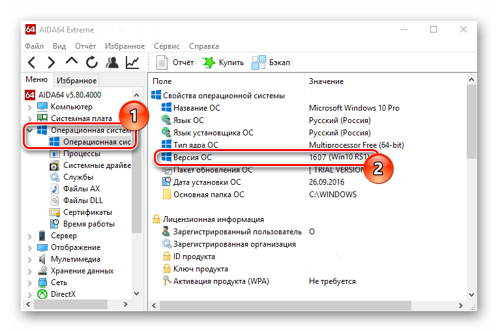This screenshot has width=498, height=332.
Task: Open the user icon in the toolbar
Action: tap(112, 62)
